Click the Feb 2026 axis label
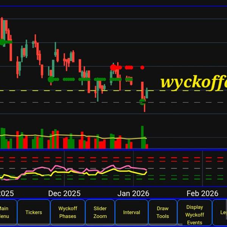227x227 pixels. tap(202, 193)
